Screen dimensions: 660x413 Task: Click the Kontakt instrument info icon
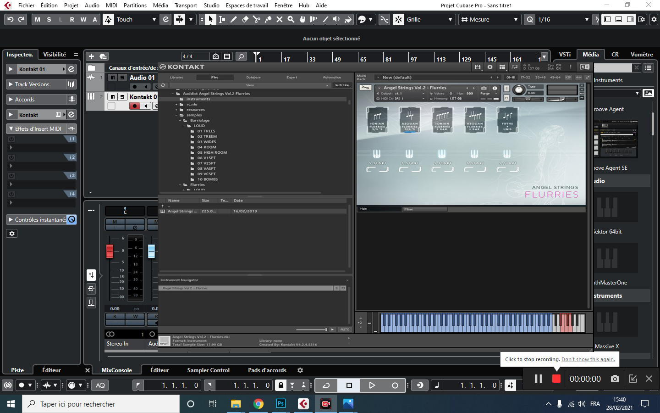(495, 88)
